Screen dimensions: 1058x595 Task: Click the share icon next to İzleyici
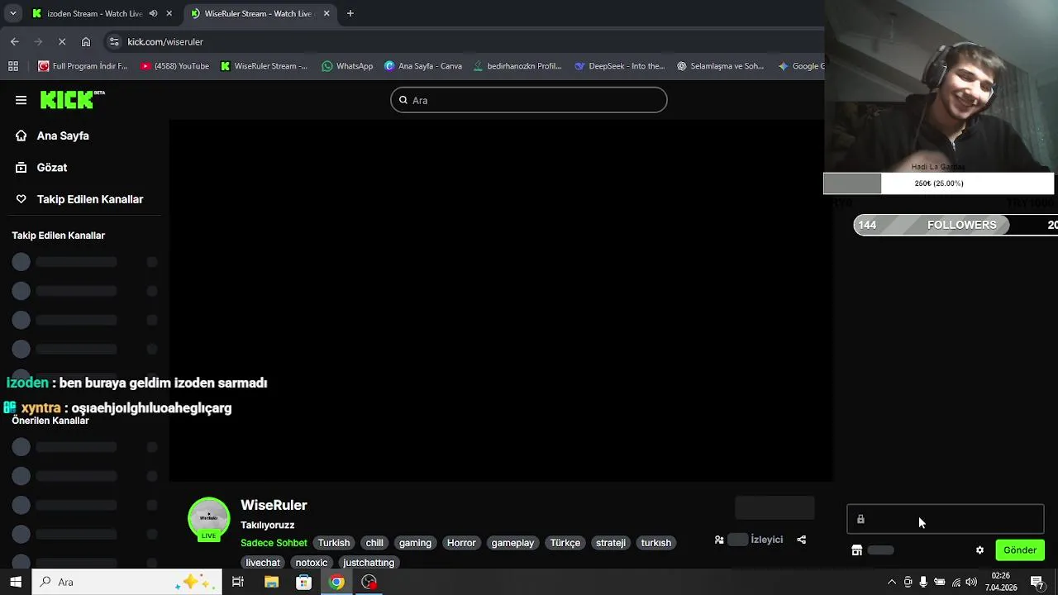coord(801,540)
